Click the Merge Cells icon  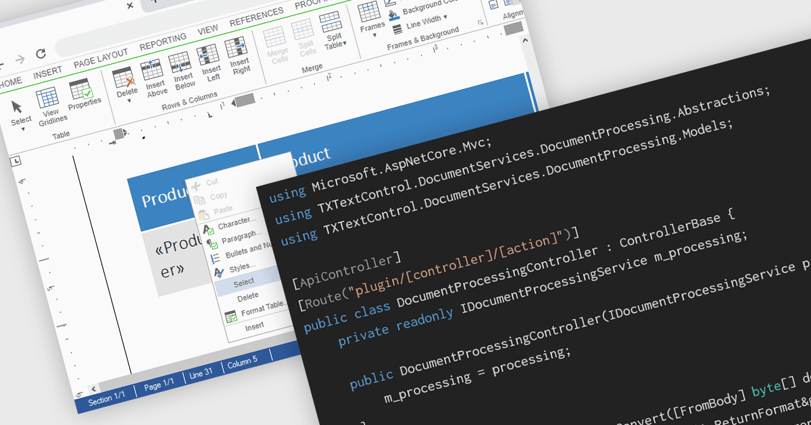point(274,36)
